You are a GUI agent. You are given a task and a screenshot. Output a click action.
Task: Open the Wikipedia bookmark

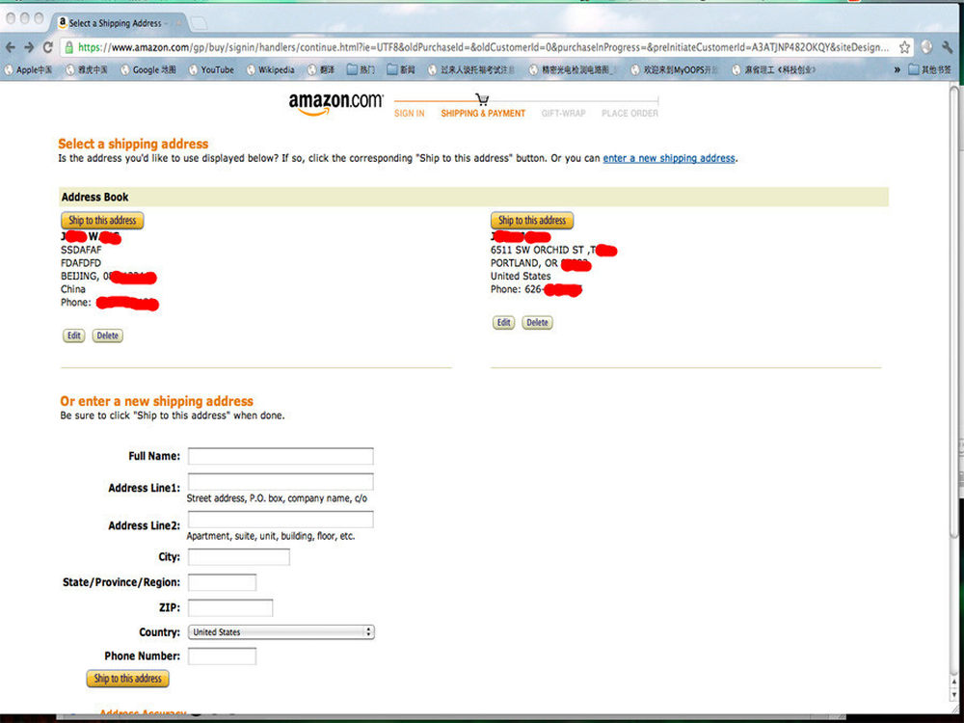(271, 70)
